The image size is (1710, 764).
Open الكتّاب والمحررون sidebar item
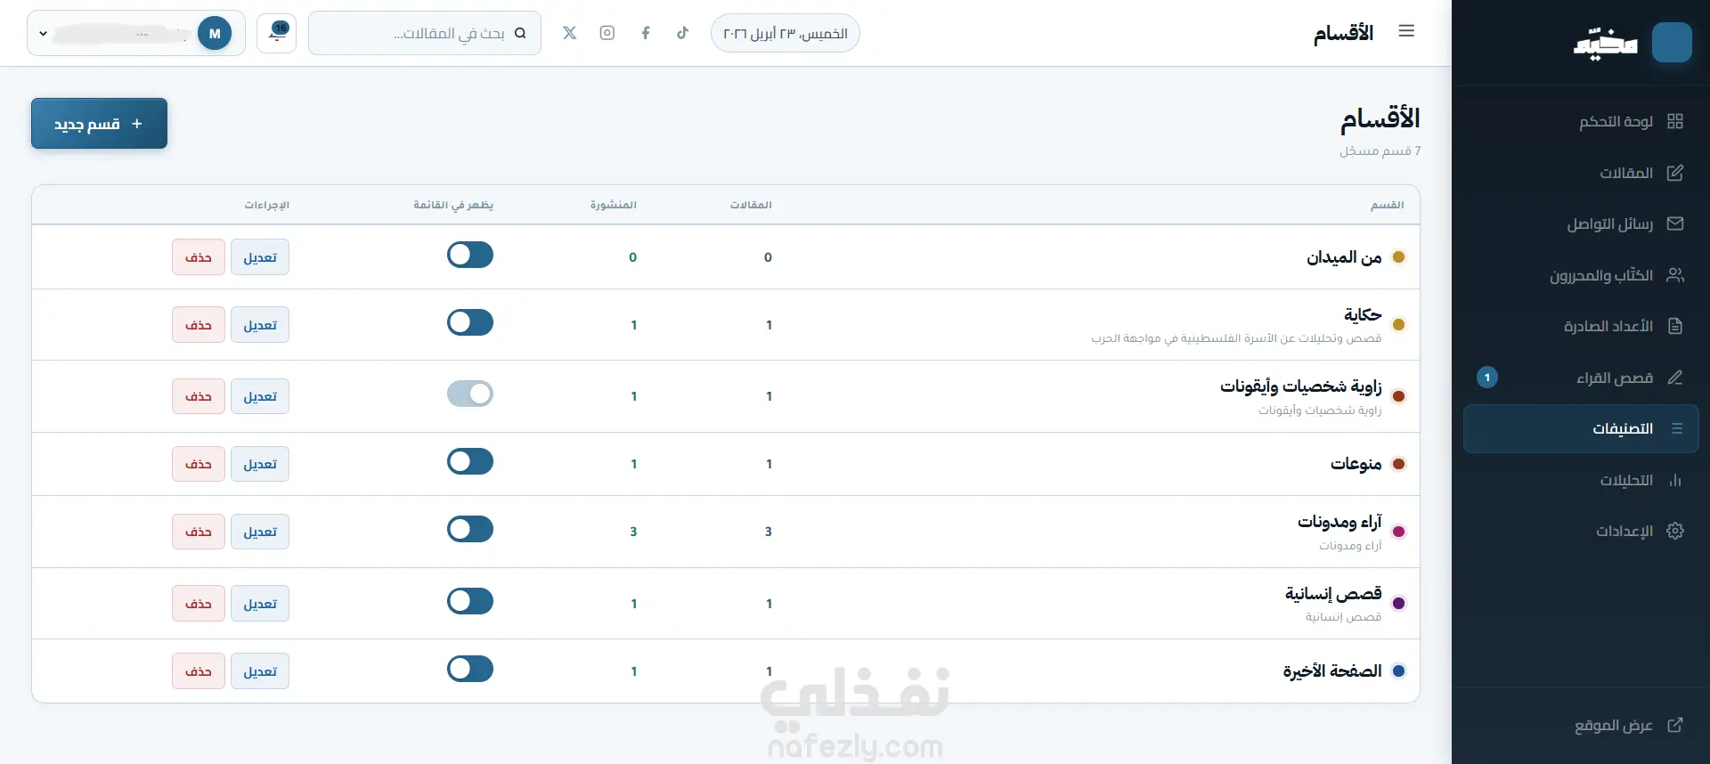point(1581,275)
